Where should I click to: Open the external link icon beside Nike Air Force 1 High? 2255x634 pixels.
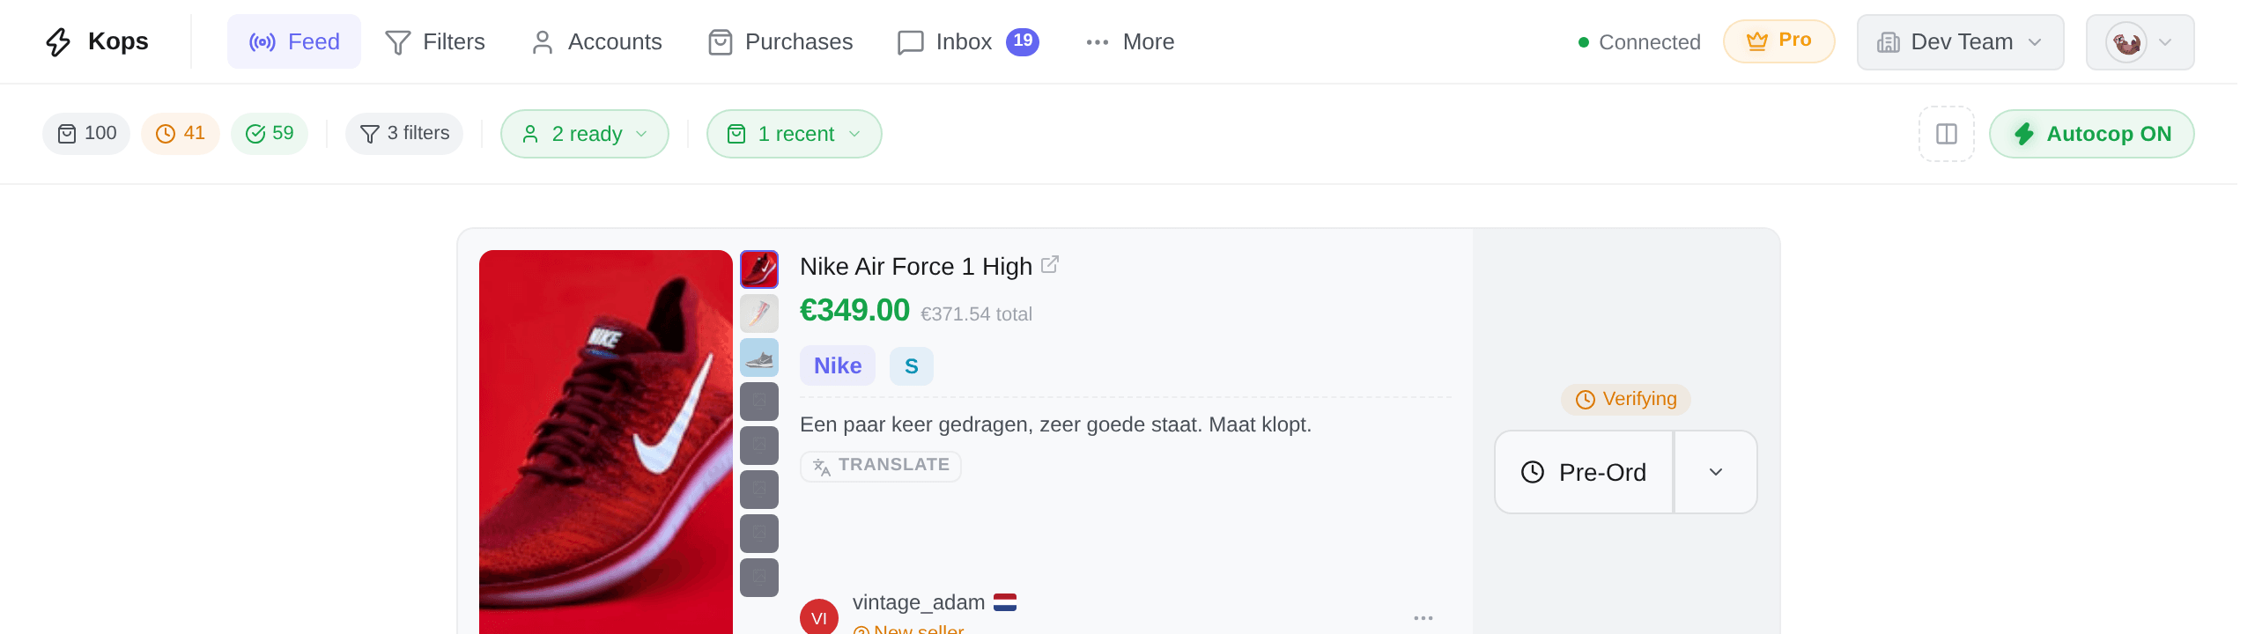(1049, 264)
